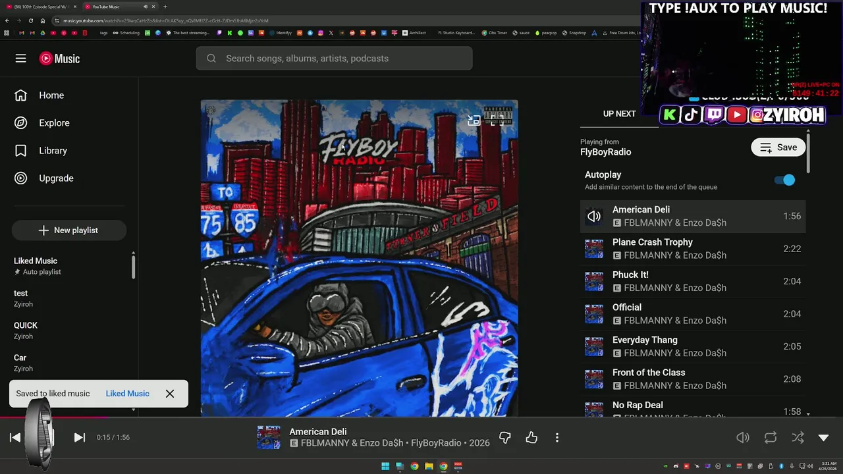Open Upgrade in sidebar
Image resolution: width=843 pixels, height=474 pixels.
pyautogui.click(x=69, y=178)
